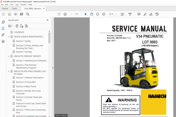Open the View menu
The width and height of the screenshot is (176, 117).
[x=12, y=5]
